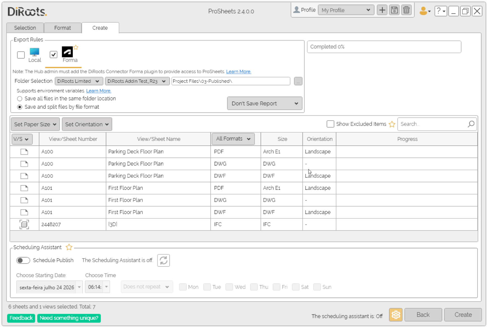Switch to the Selection tab

(x=25, y=28)
